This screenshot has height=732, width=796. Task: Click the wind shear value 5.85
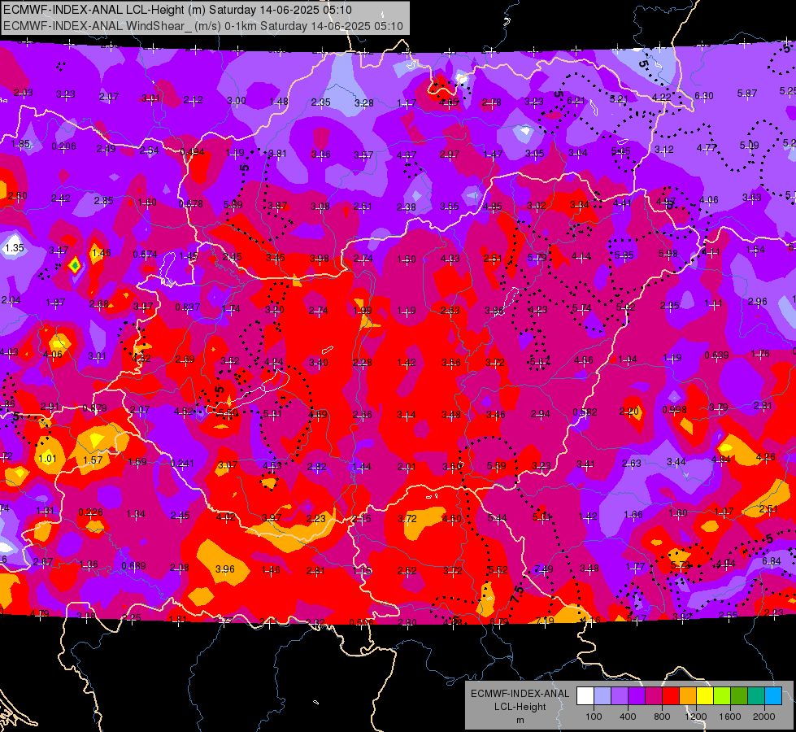click(x=624, y=255)
